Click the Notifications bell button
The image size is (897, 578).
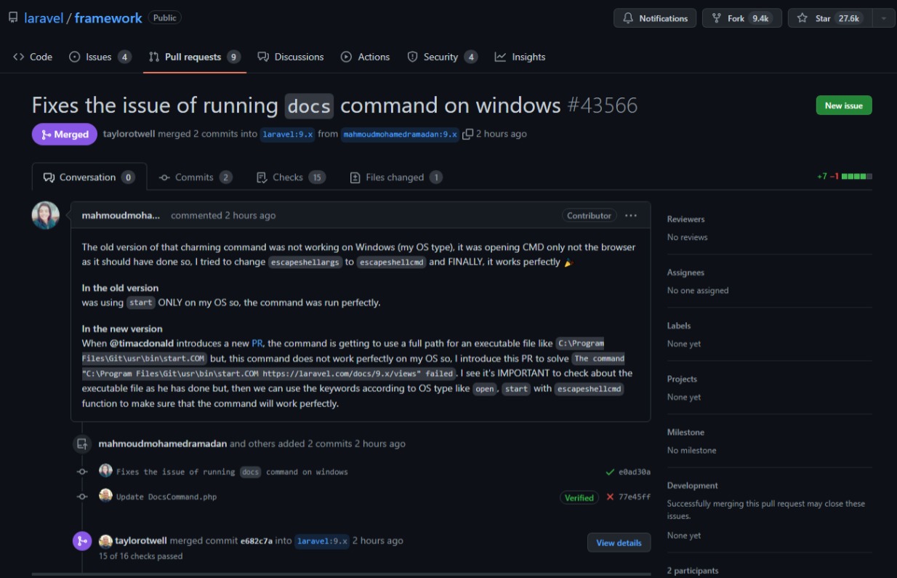pos(655,18)
